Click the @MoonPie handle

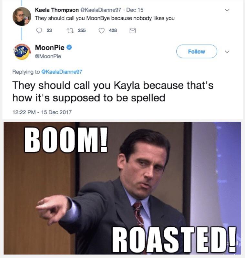click(x=48, y=56)
